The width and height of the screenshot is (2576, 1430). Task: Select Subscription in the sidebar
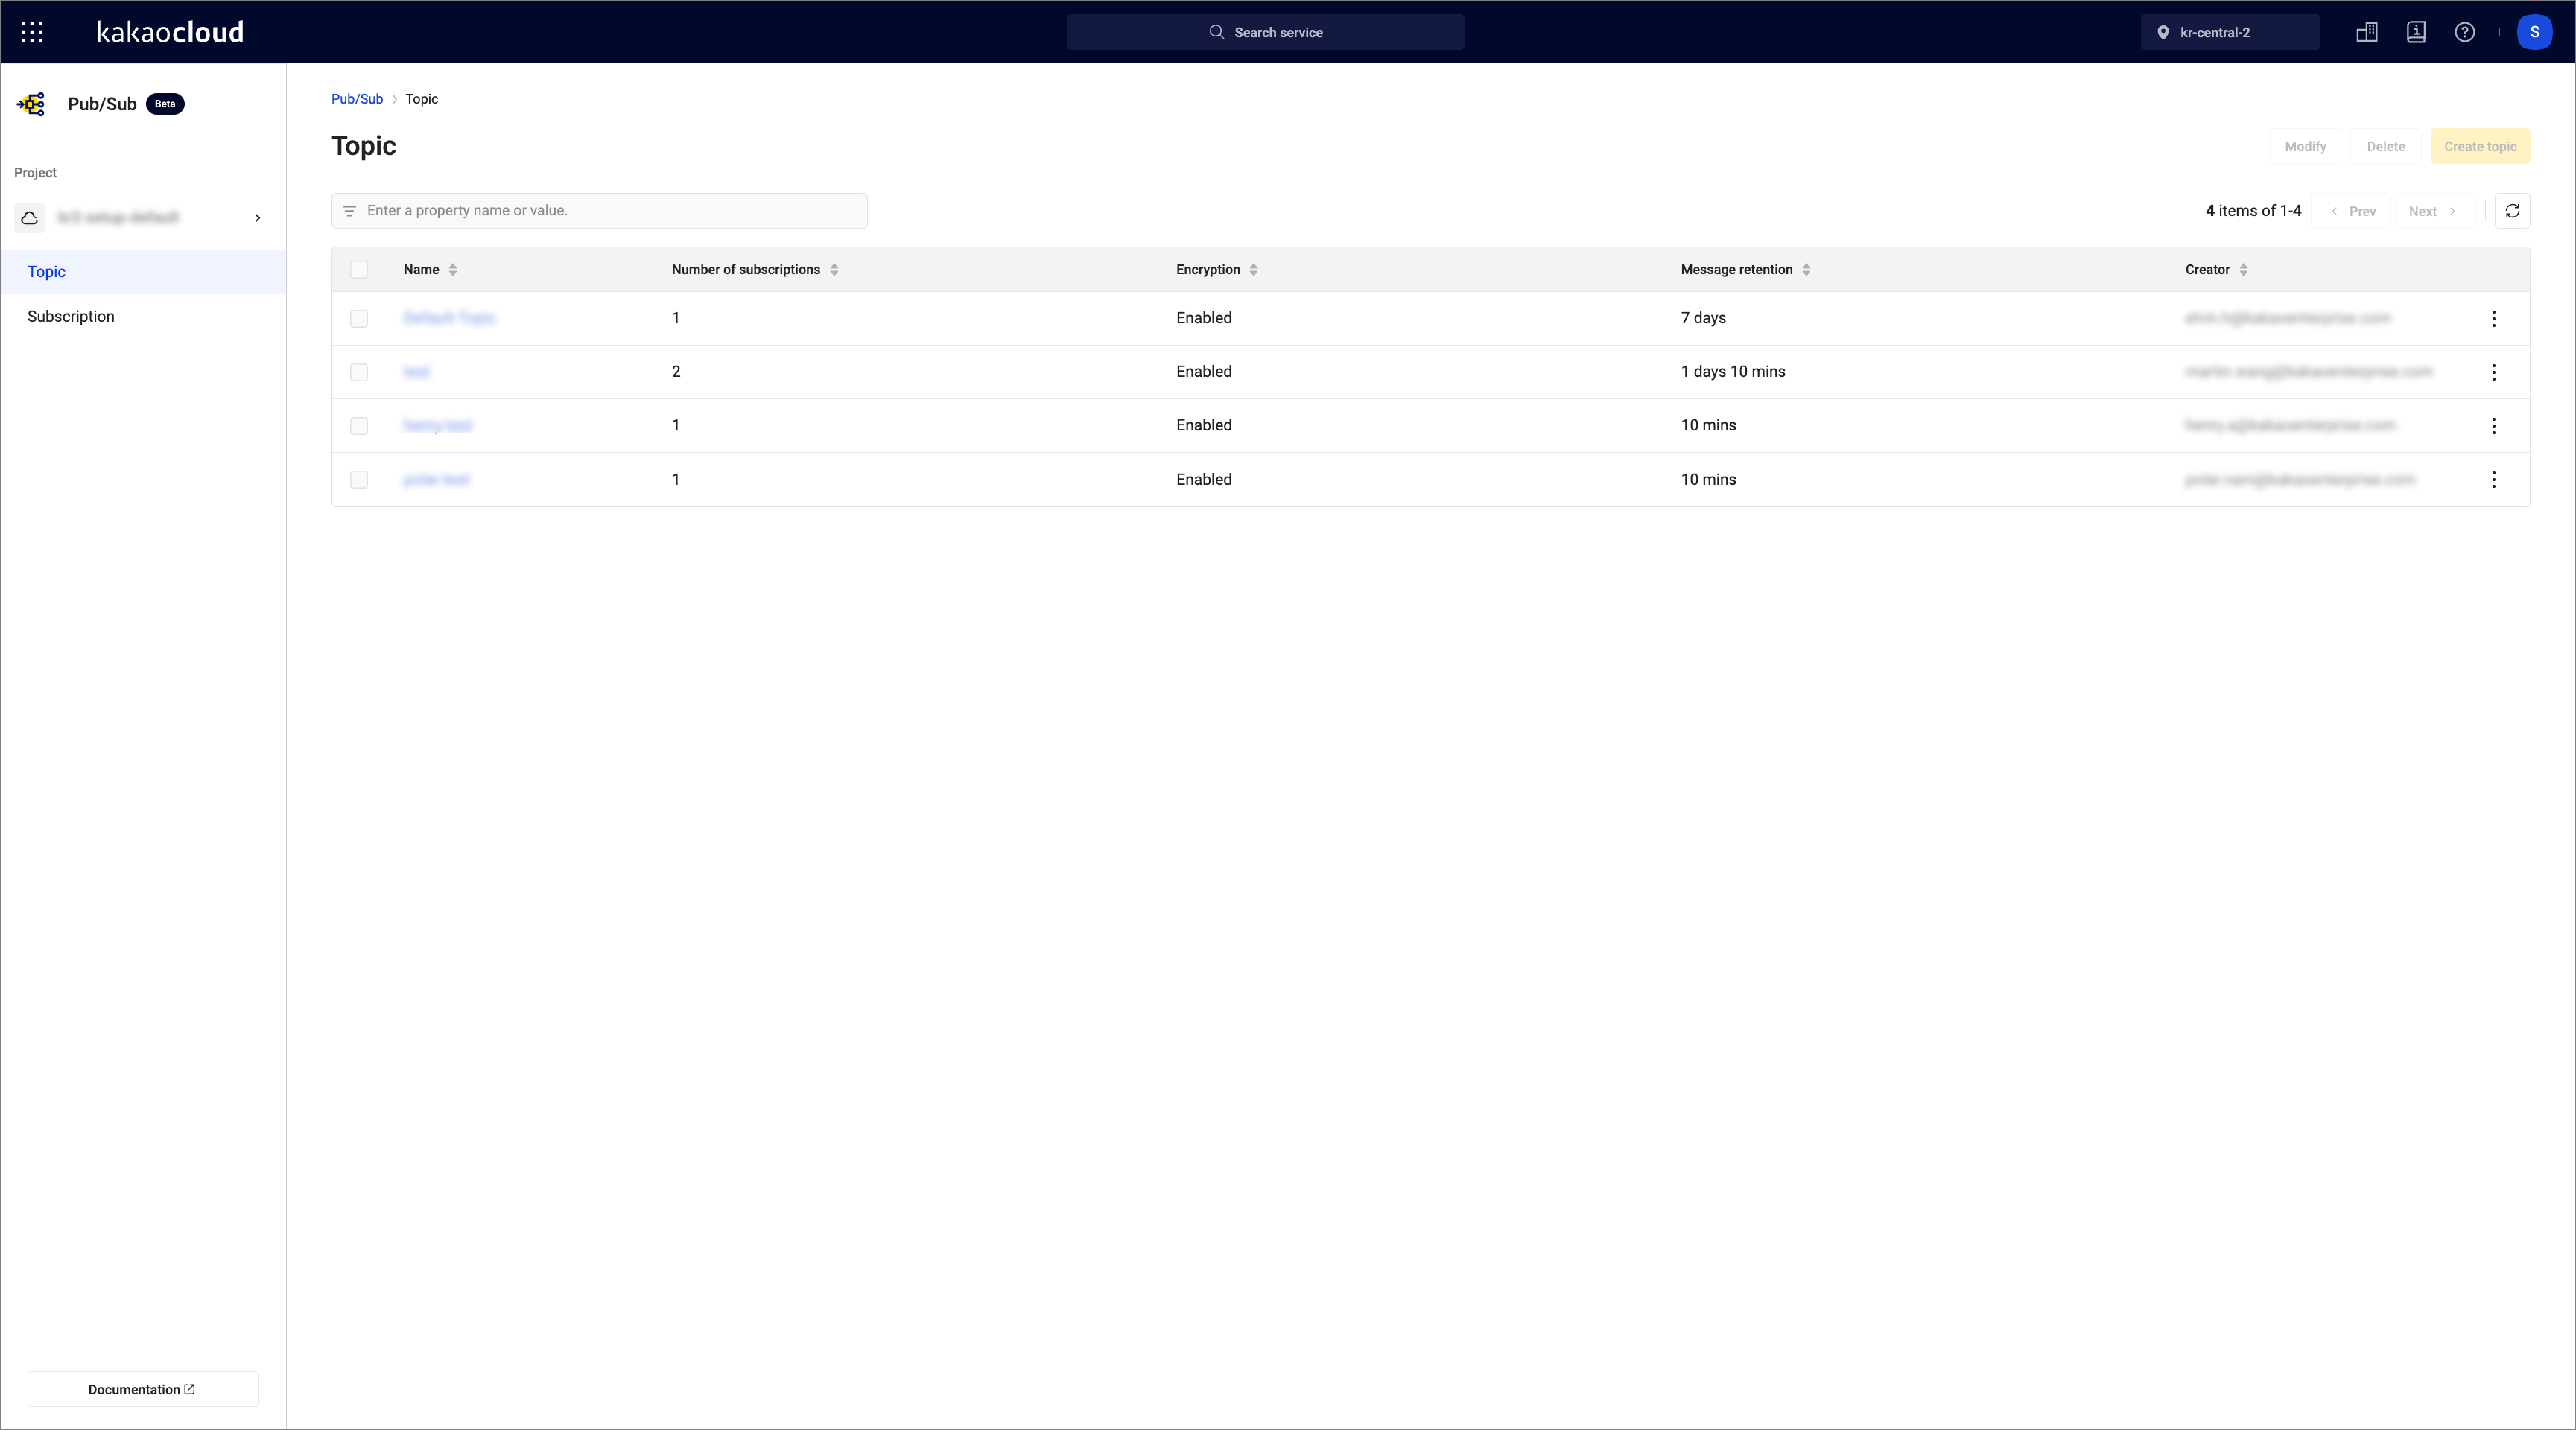pyautogui.click(x=143, y=316)
